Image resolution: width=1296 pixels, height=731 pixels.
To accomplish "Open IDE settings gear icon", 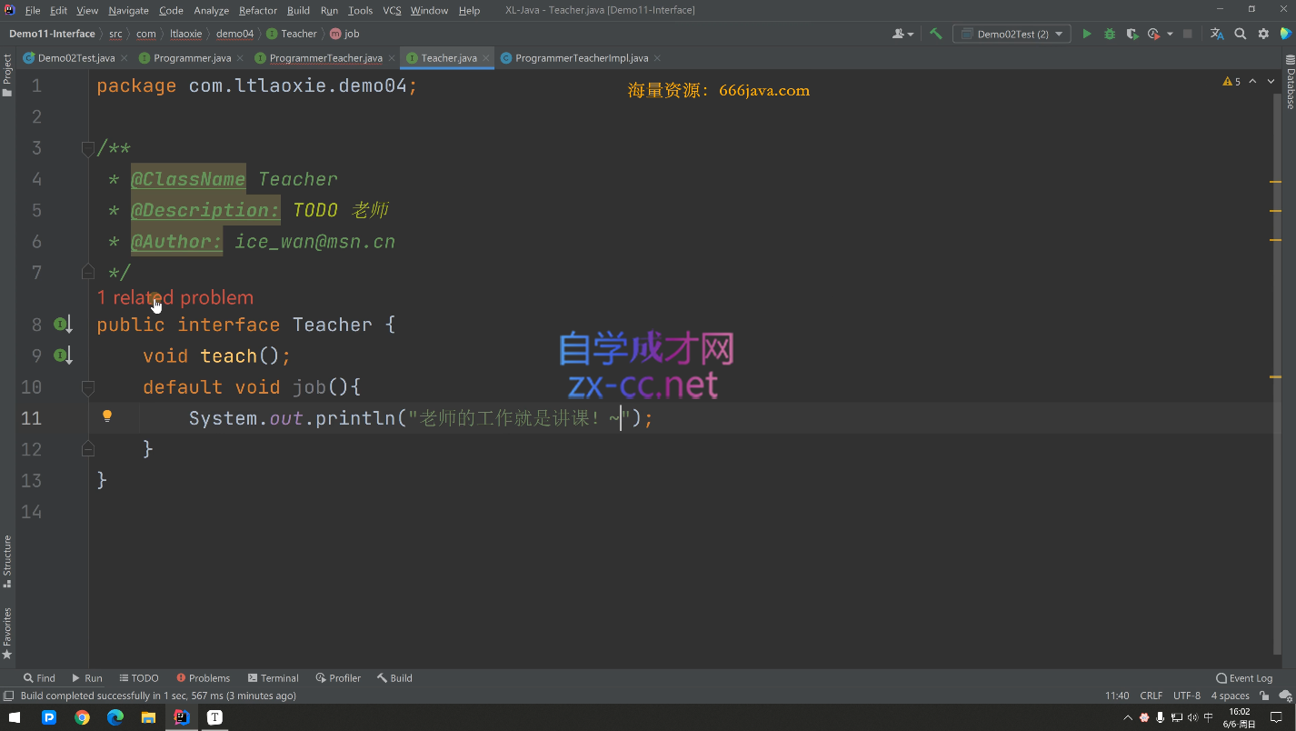I will [x=1263, y=34].
